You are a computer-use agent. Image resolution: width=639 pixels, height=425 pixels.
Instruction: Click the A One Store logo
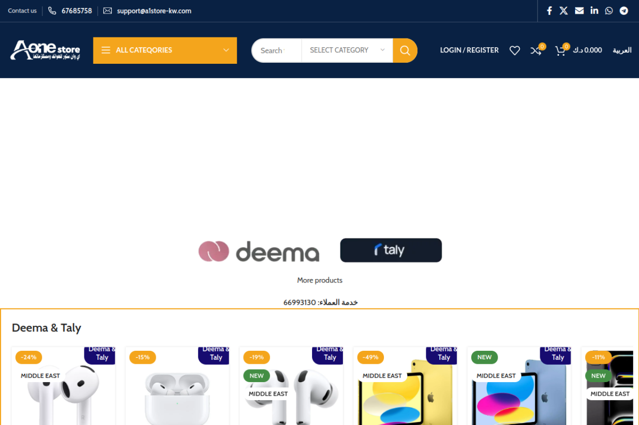(45, 50)
